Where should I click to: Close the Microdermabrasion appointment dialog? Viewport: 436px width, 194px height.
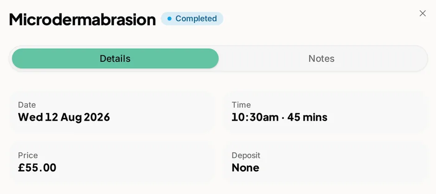click(x=423, y=13)
